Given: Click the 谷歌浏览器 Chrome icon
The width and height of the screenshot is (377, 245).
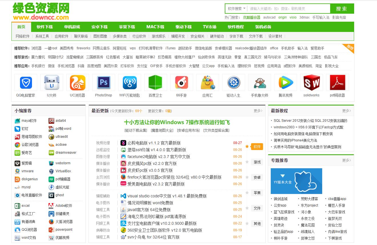Looking at the screenshot, I should (x=17, y=145).
